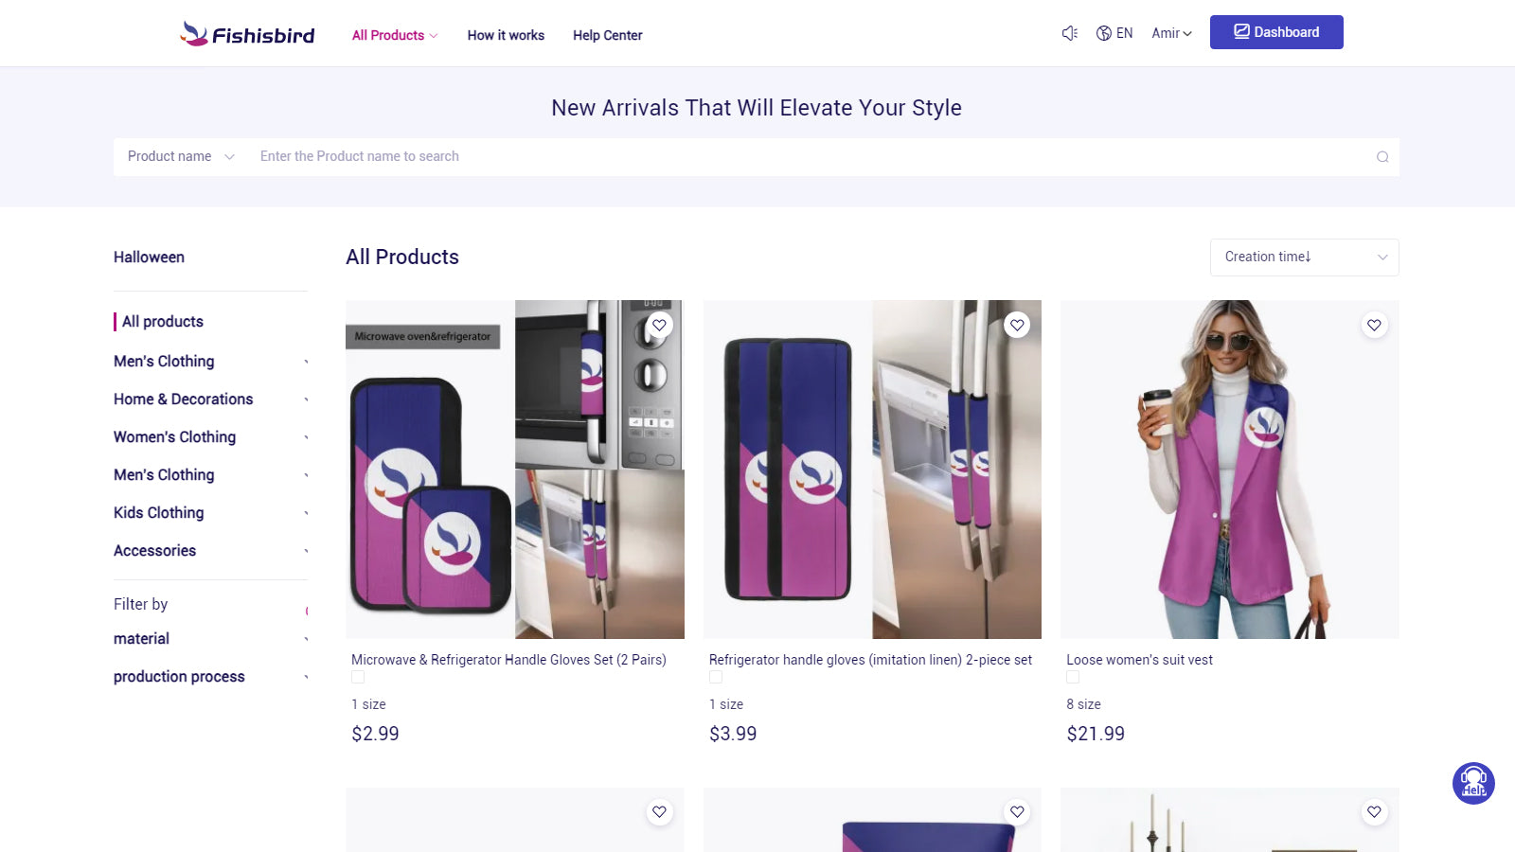This screenshot has width=1515, height=852.
Task: Open the language globe icon
Action: (x=1103, y=32)
